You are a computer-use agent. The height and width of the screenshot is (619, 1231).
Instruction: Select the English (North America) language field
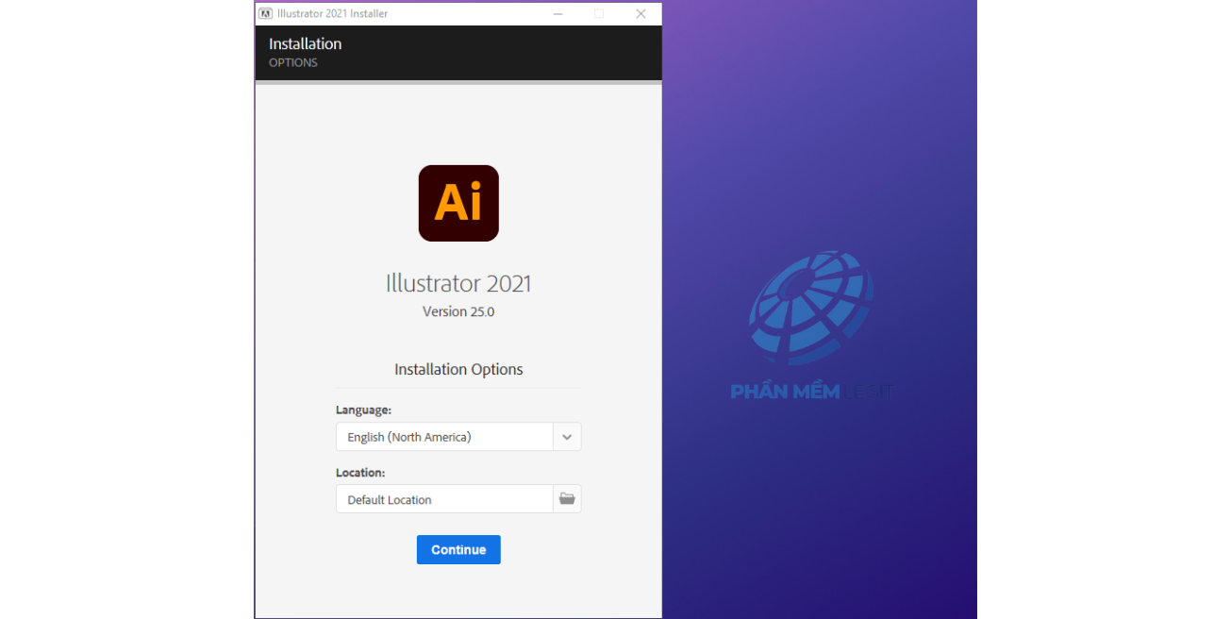[444, 437]
